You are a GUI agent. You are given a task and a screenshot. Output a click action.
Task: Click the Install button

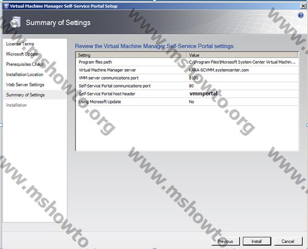click(x=257, y=241)
